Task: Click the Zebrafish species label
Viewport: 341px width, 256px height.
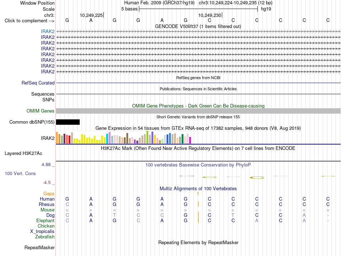Action: click(x=45, y=237)
